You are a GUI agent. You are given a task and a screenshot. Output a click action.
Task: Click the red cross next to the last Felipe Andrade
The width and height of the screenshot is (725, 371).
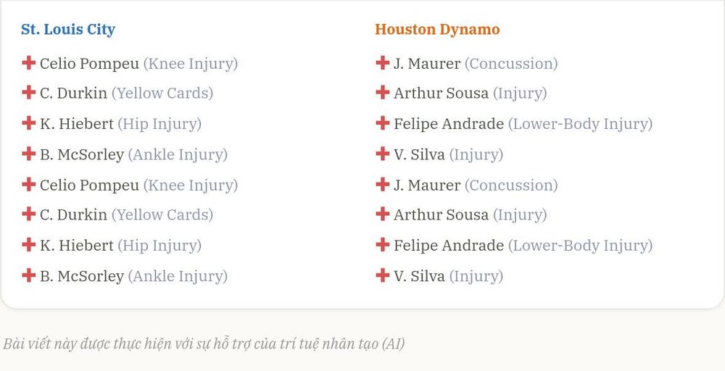pyautogui.click(x=382, y=245)
